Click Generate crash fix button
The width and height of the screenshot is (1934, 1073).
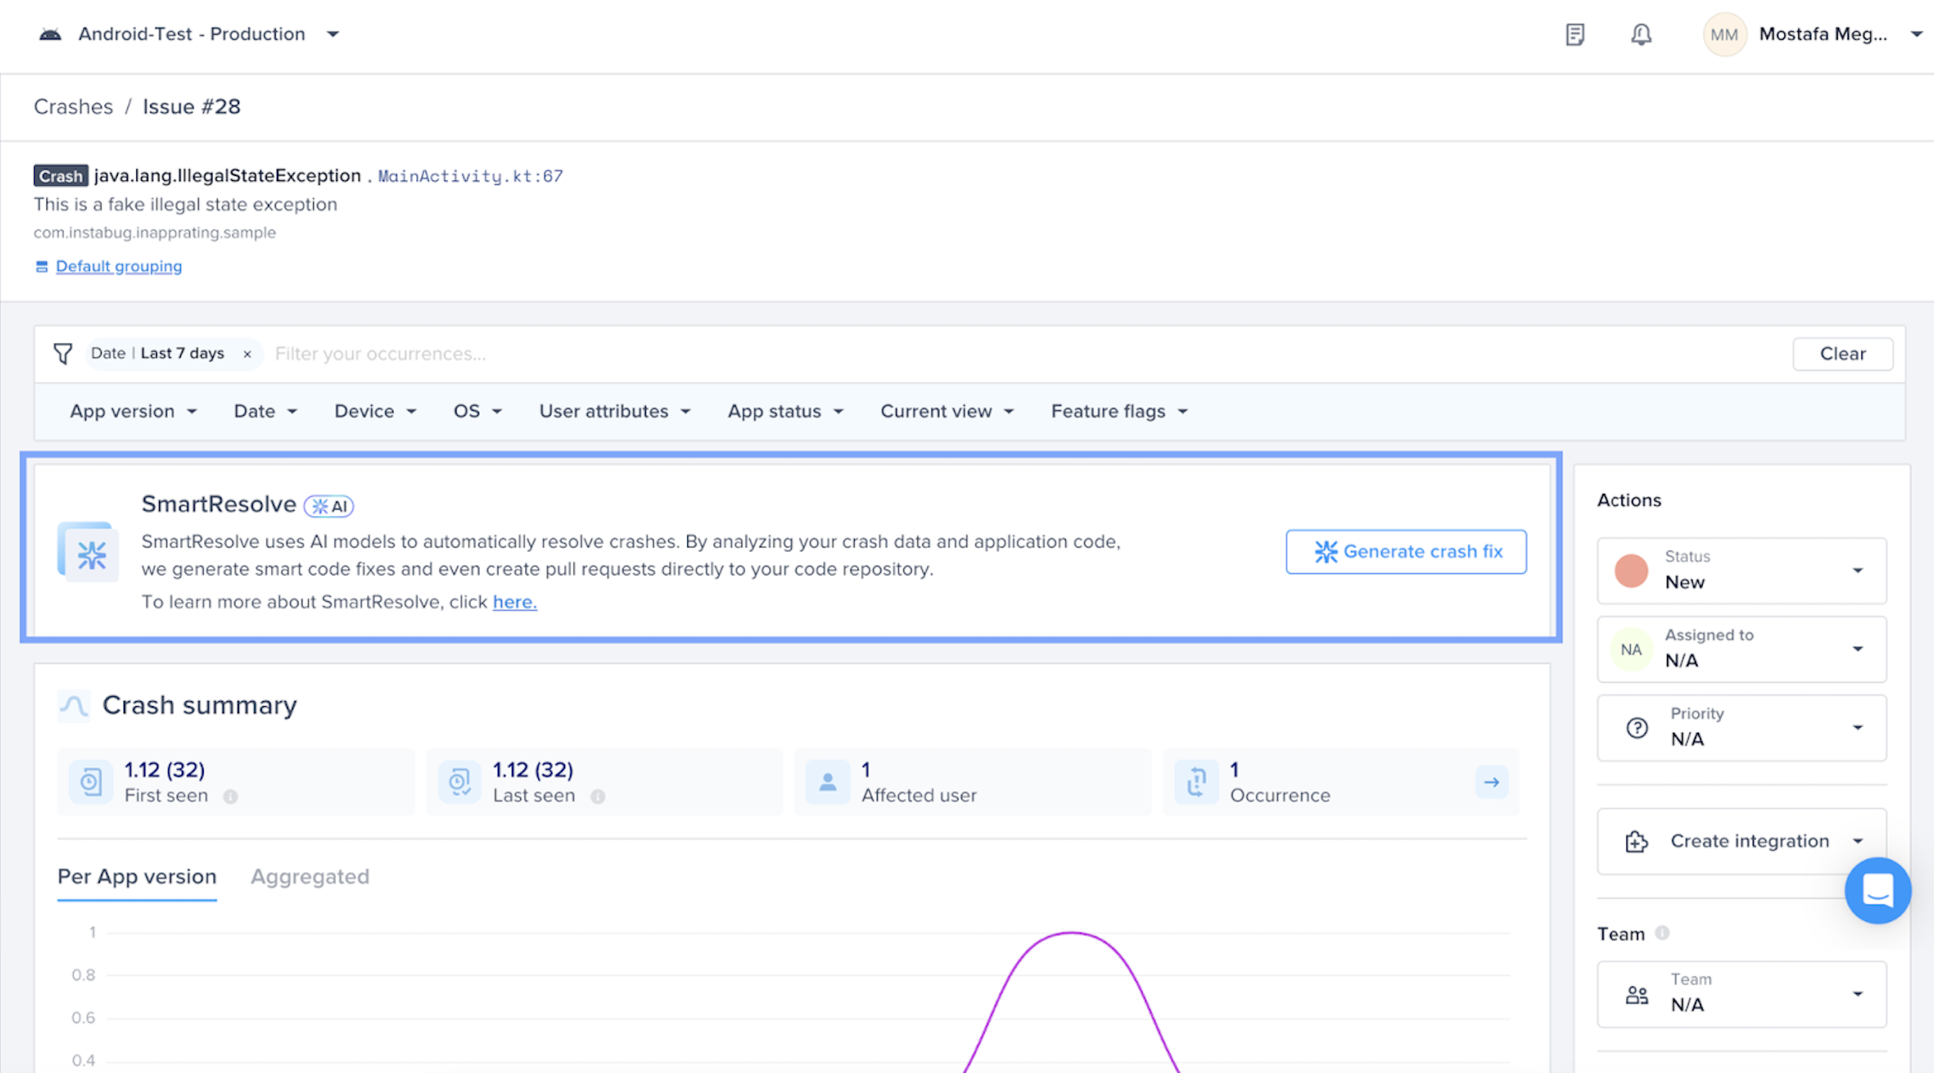click(x=1406, y=551)
